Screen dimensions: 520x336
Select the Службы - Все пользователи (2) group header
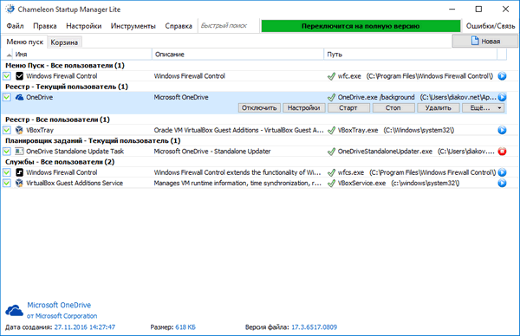coord(60,162)
